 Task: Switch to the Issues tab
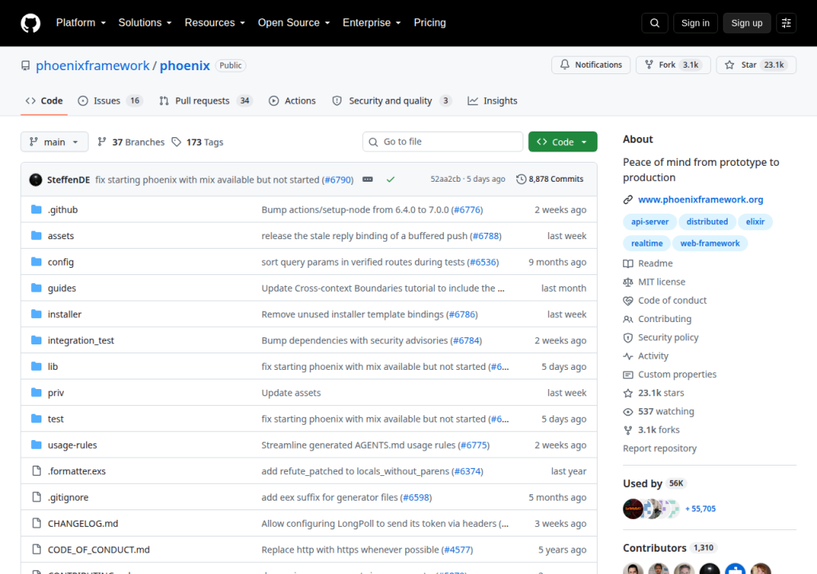(x=109, y=100)
